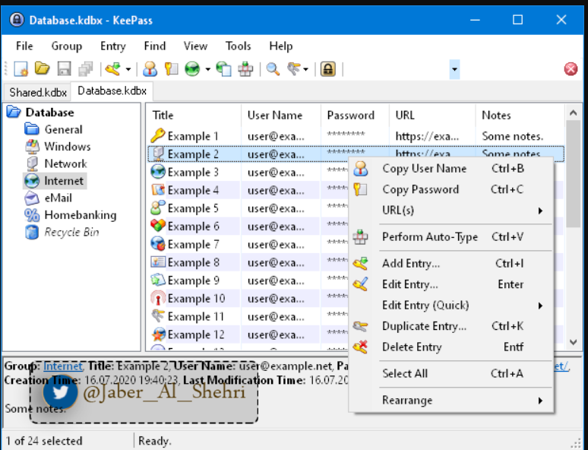
Task: Open the Add Entry toolbar dropdown arrow
Action: pyautogui.click(x=128, y=69)
